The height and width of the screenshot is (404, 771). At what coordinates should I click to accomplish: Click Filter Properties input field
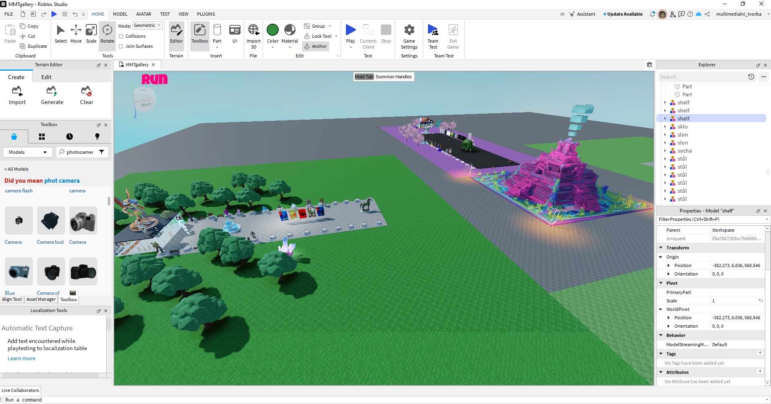711,219
